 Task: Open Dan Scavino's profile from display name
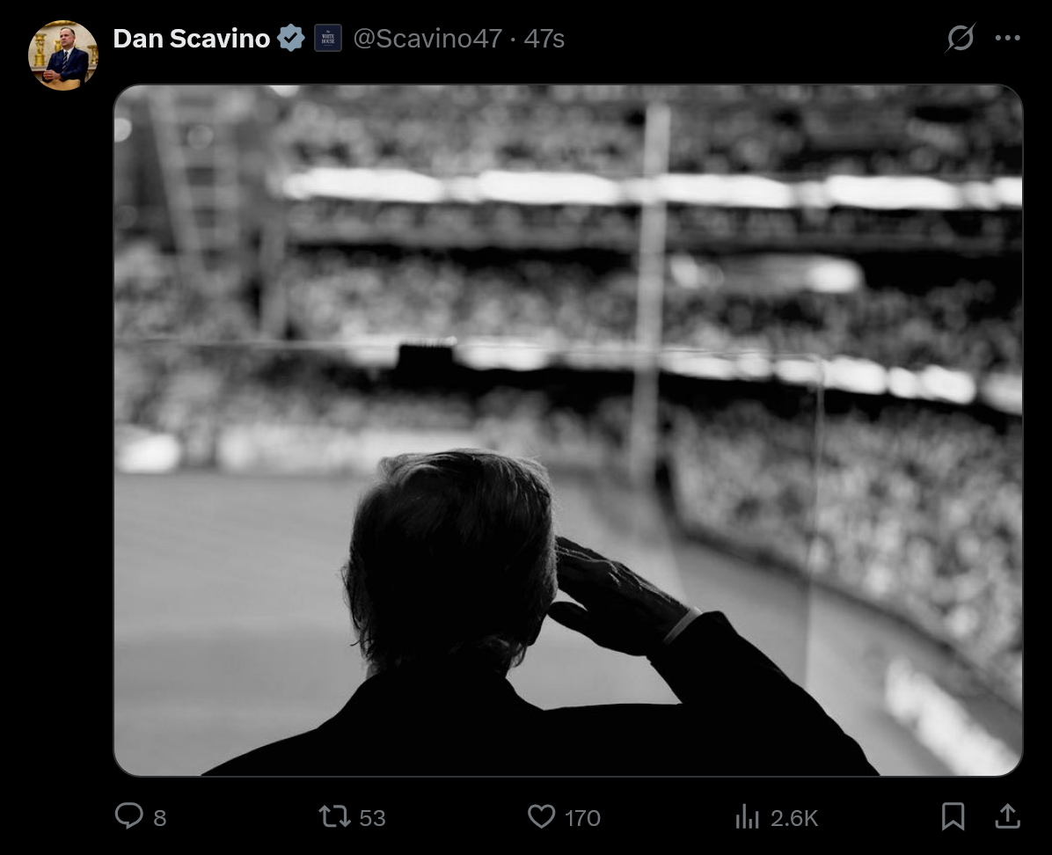point(191,39)
